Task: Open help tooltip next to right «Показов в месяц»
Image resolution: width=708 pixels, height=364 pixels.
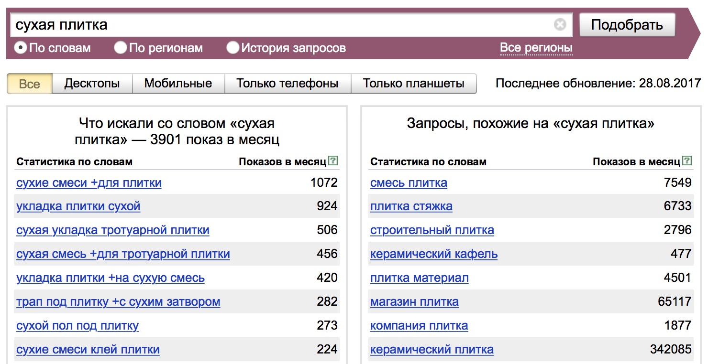Action: (687, 161)
